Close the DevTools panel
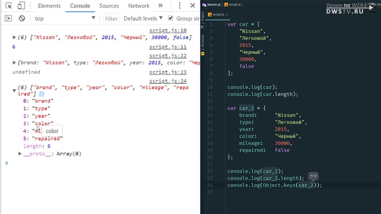 pyautogui.click(x=192, y=5)
